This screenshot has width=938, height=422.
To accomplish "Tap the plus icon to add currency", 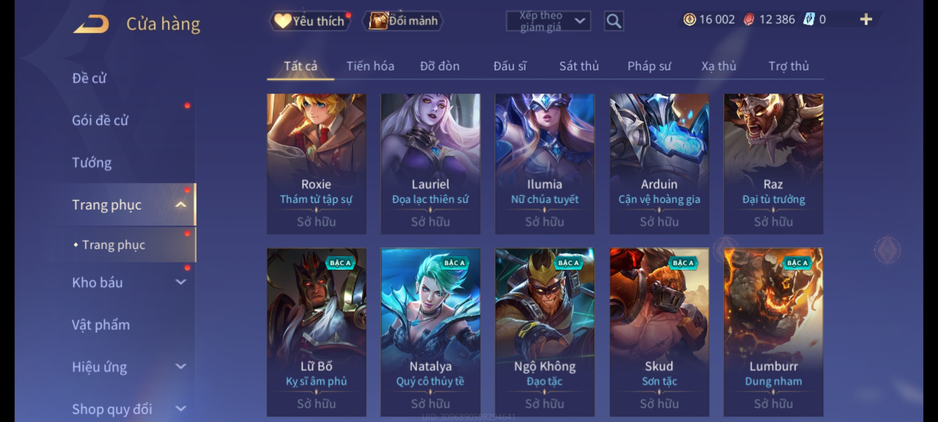I will [x=866, y=19].
